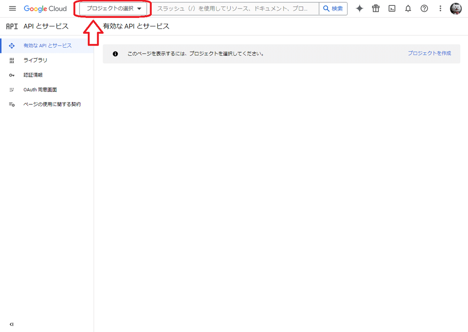Click the enabled APIs diamond icon

coord(12,46)
